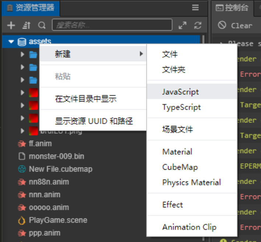Select 显示资源 UUID 和路径 menu item
Image resolution: width=261 pixels, height=242 pixels.
tap(94, 121)
